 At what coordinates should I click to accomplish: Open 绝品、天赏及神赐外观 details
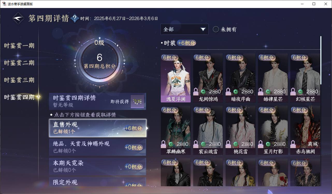(98, 147)
